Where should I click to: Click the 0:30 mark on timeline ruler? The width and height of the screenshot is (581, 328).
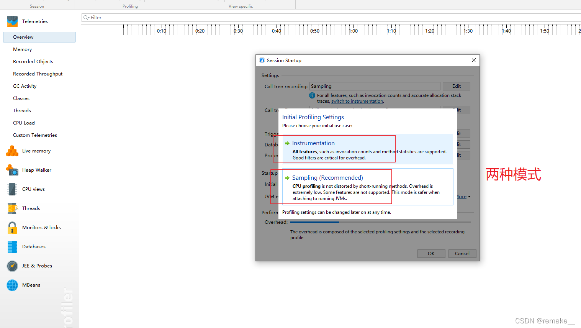click(x=238, y=31)
